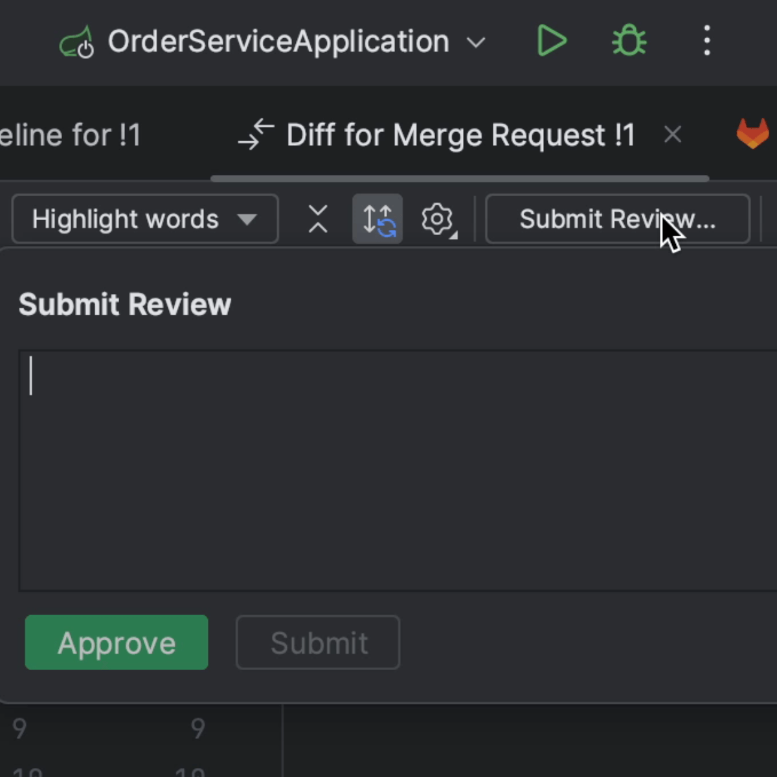Open the three-dot more actions menu

point(706,40)
